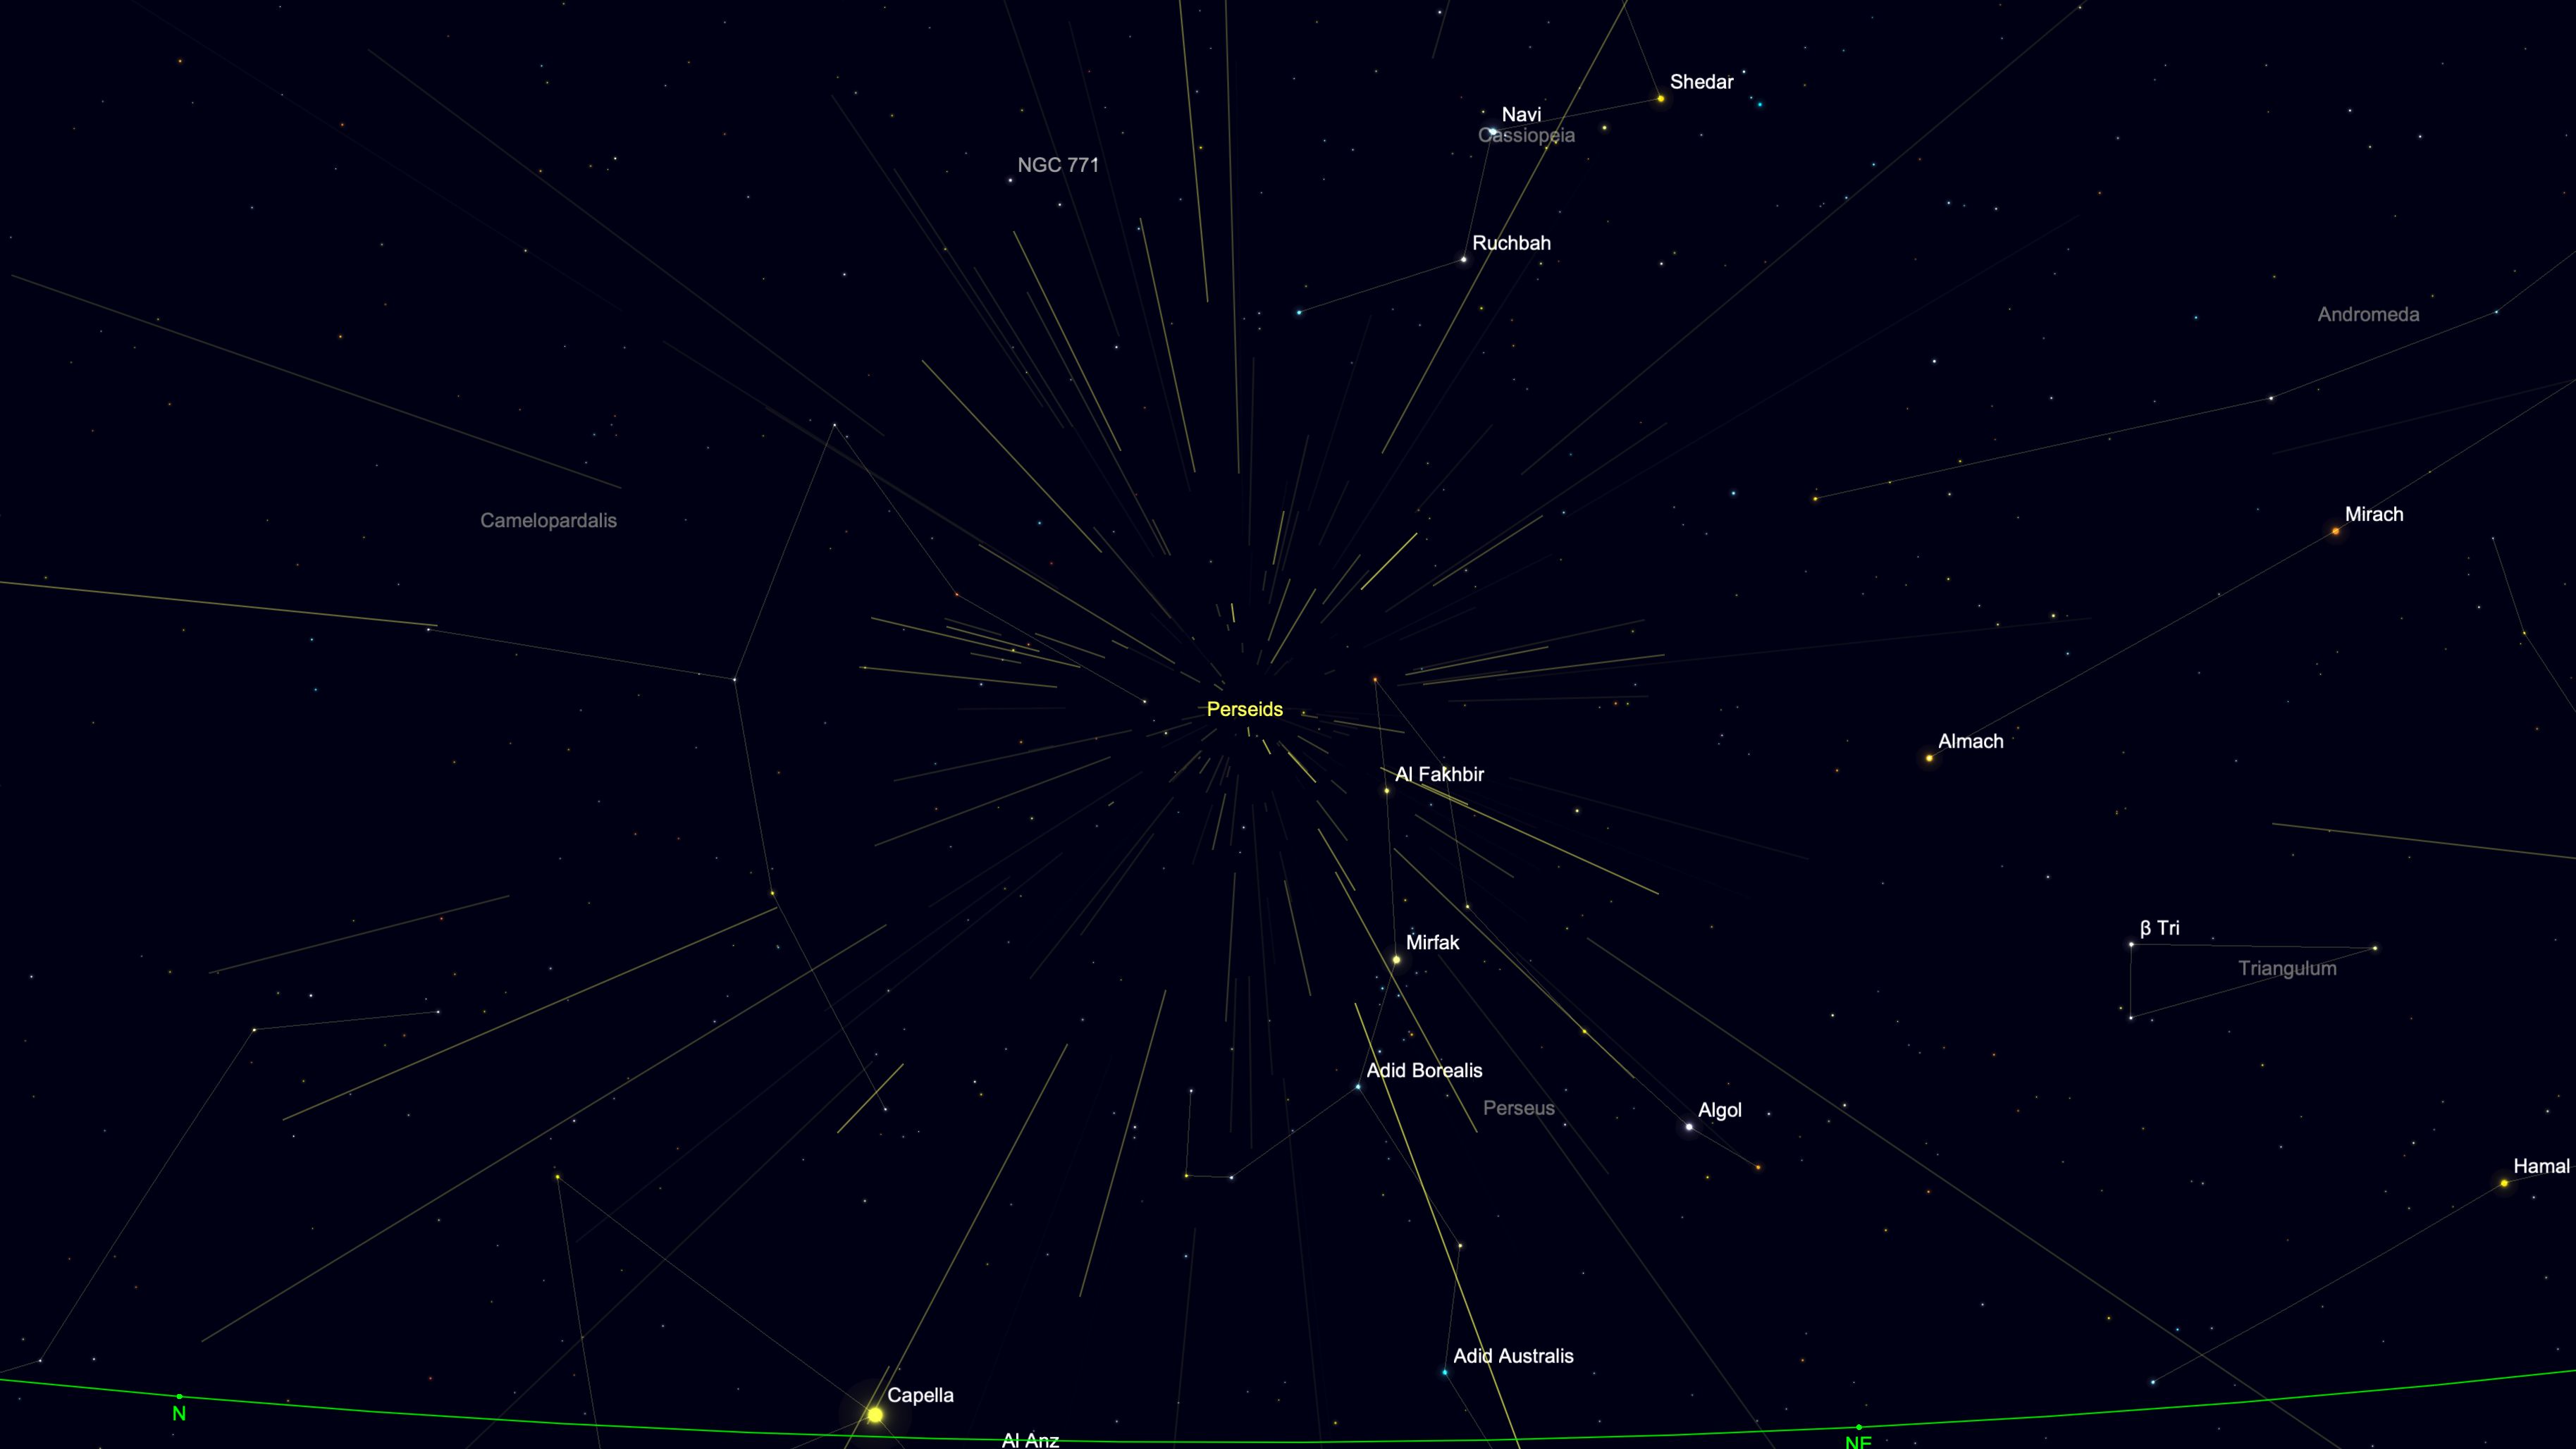Click the NGC 771 object label
2576x1449 pixels.
1058,165
